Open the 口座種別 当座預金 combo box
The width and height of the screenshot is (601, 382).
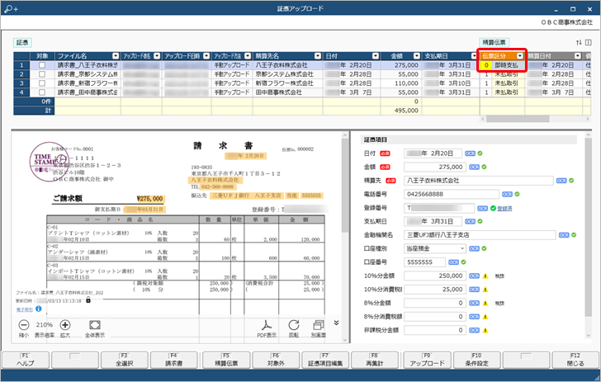point(434,248)
